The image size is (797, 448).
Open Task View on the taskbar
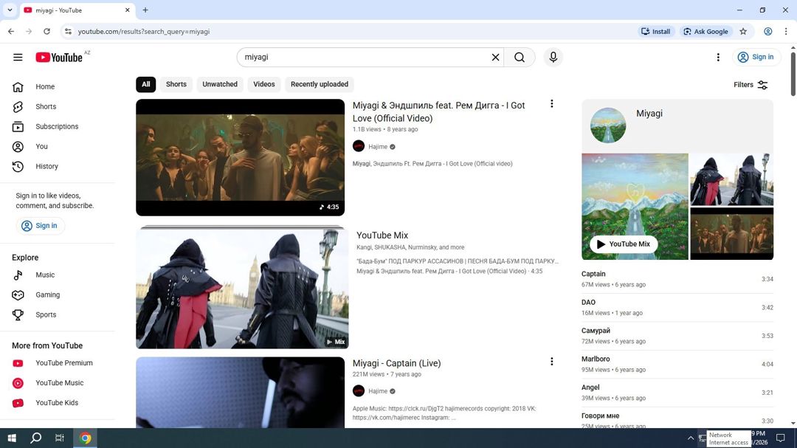click(60, 438)
